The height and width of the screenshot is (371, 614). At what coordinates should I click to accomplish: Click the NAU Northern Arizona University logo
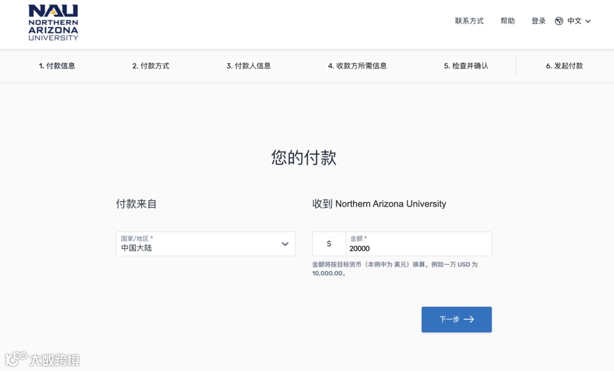pos(53,22)
